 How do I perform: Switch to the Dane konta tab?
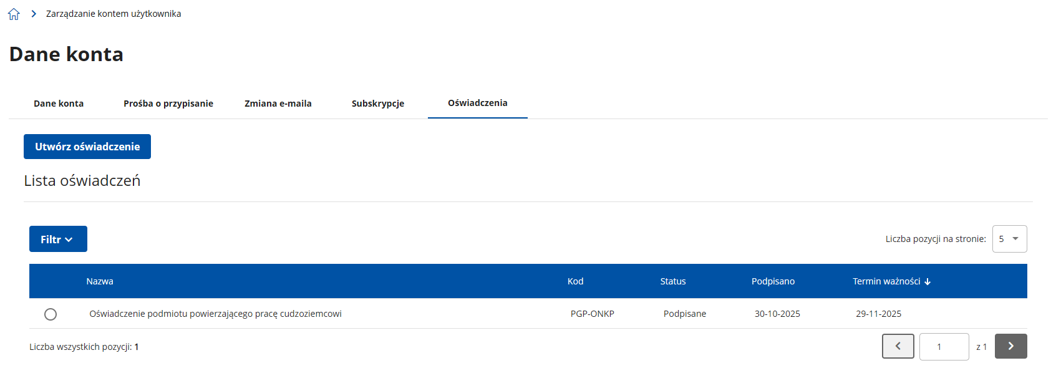(x=59, y=104)
